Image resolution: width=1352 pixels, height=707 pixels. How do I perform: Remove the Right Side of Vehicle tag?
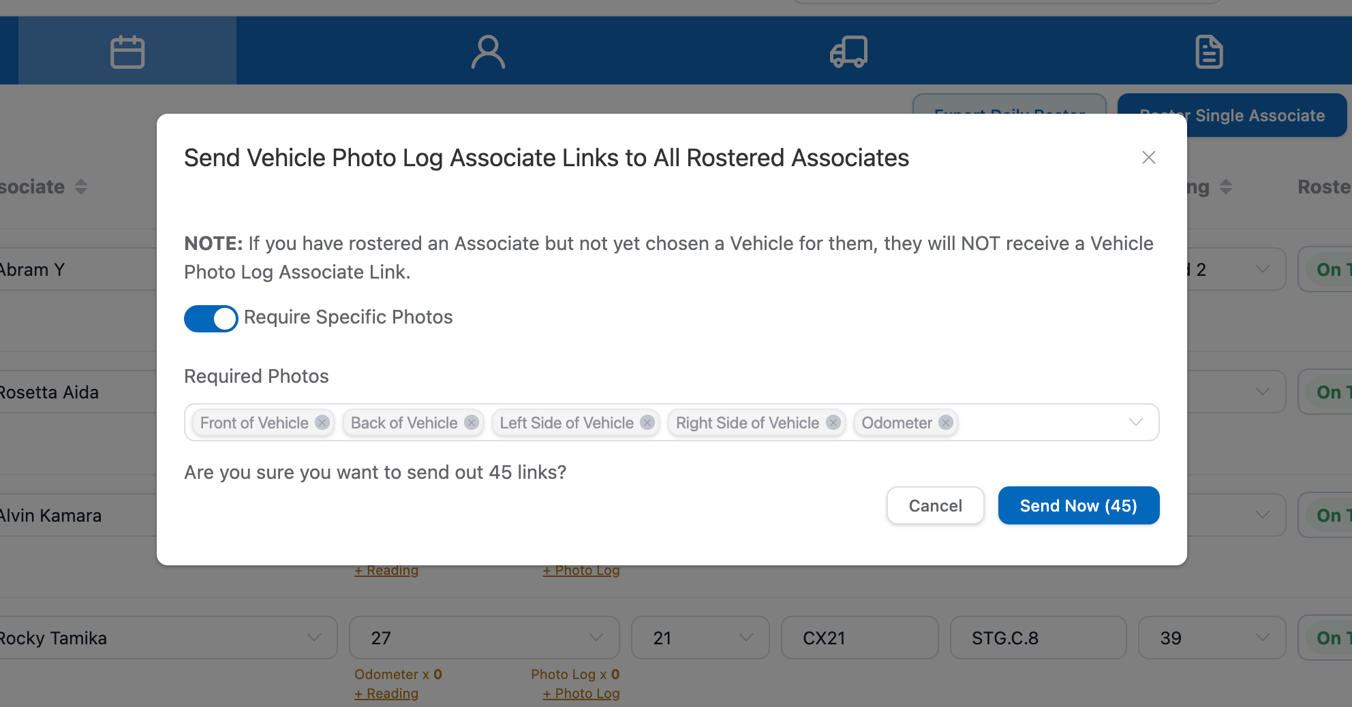[x=833, y=422]
